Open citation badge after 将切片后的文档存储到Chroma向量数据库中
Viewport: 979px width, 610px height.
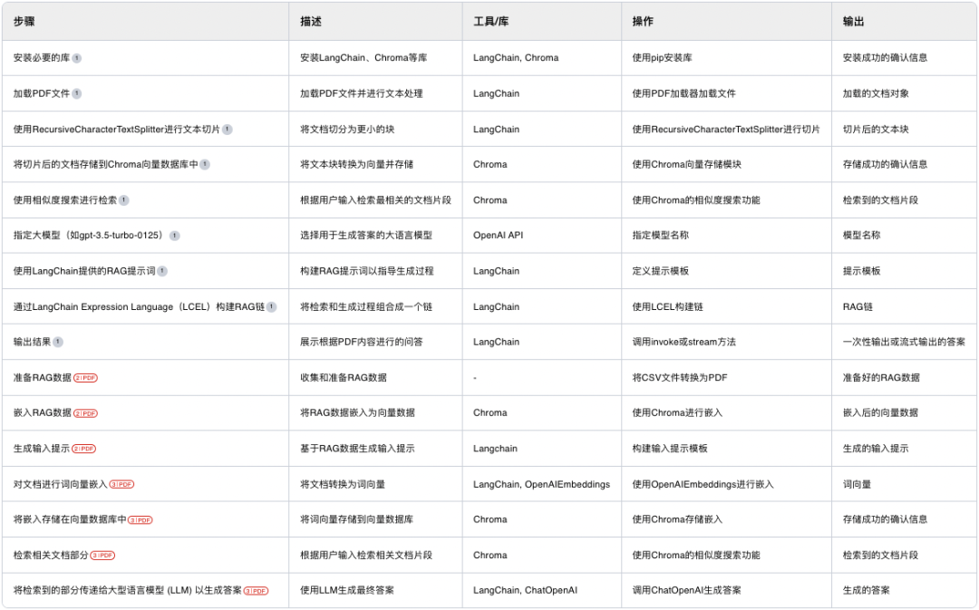click(x=205, y=165)
